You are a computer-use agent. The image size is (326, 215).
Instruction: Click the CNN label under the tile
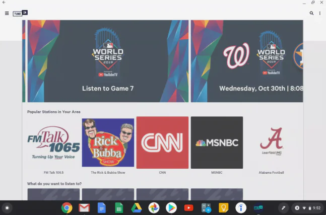click(x=162, y=172)
